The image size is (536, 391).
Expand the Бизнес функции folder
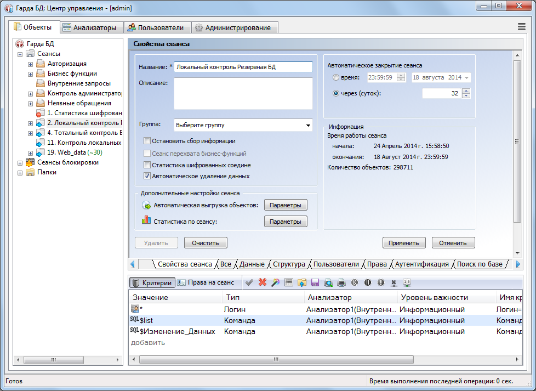click(x=31, y=74)
